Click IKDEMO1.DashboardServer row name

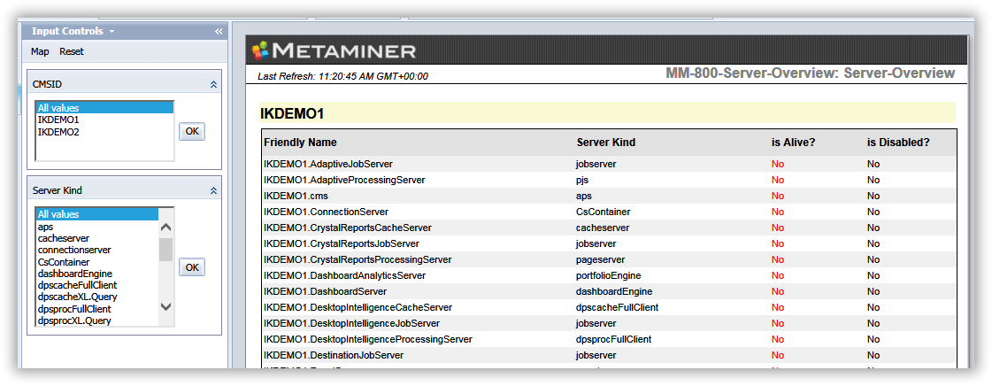click(325, 292)
